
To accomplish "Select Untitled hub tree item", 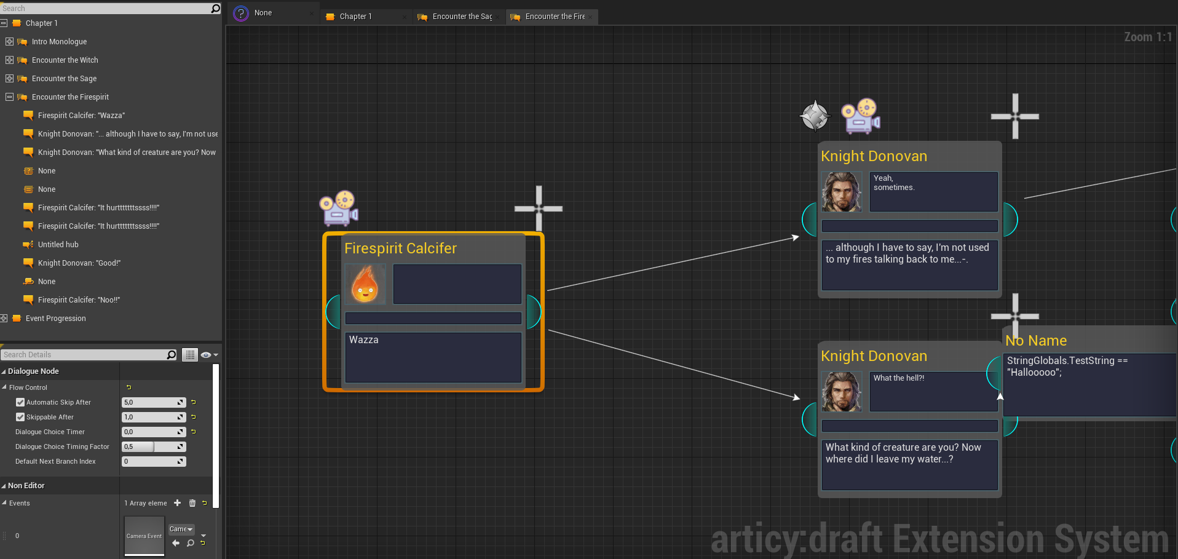I will [58, 245].
